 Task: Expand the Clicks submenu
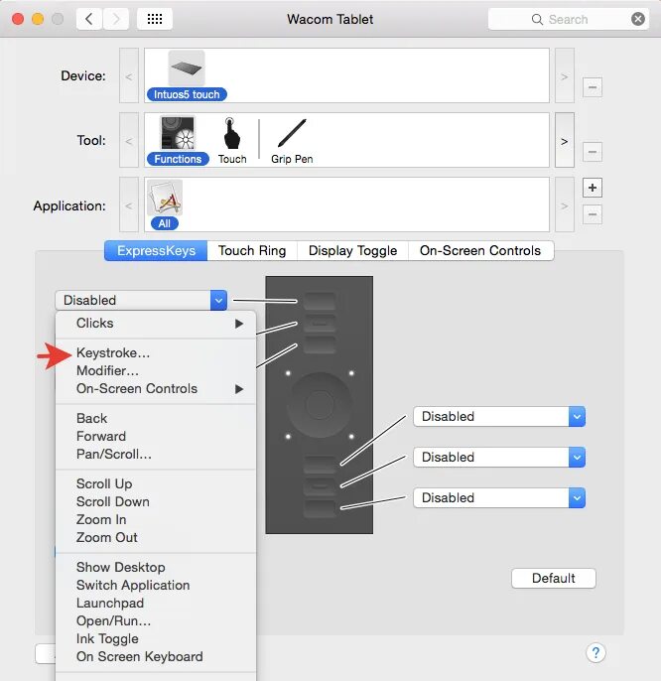coord(156,324)
